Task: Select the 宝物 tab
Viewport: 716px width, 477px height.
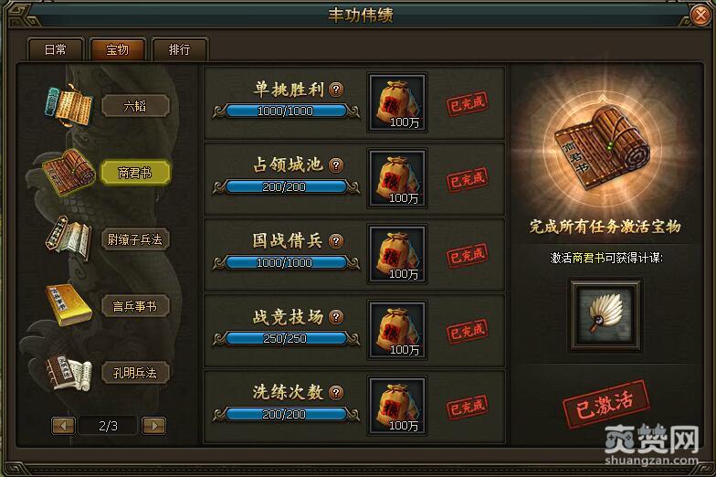Action: click(x=117, y=49)
